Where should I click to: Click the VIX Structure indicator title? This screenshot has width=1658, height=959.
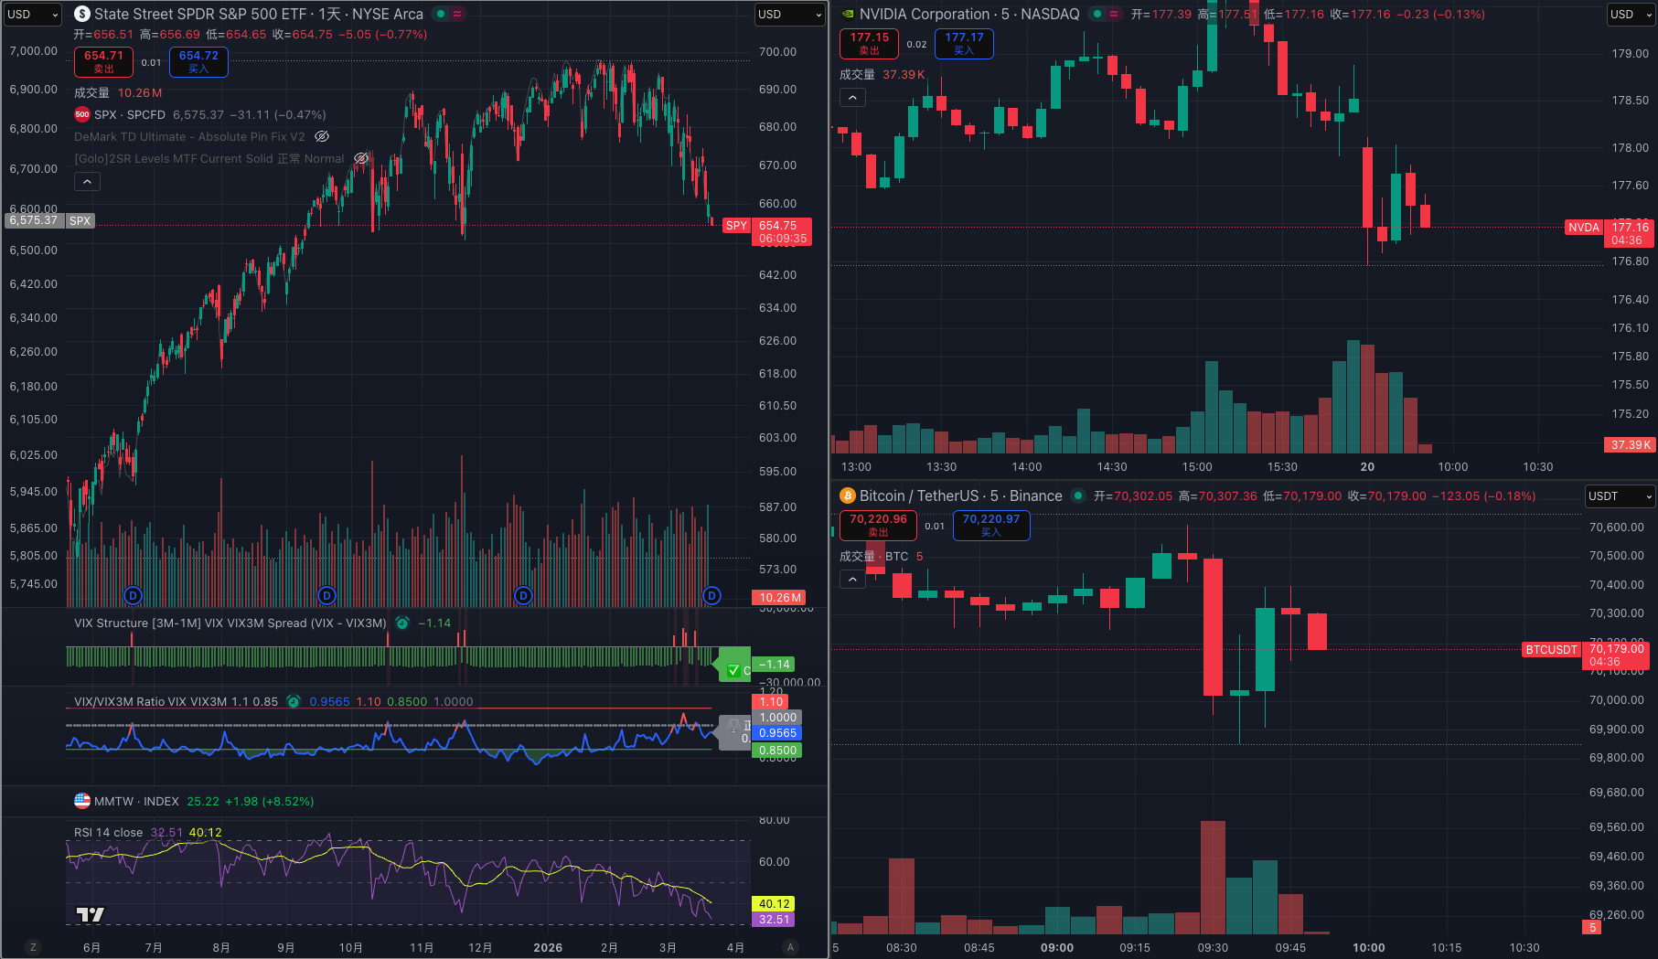click(230, 623)
